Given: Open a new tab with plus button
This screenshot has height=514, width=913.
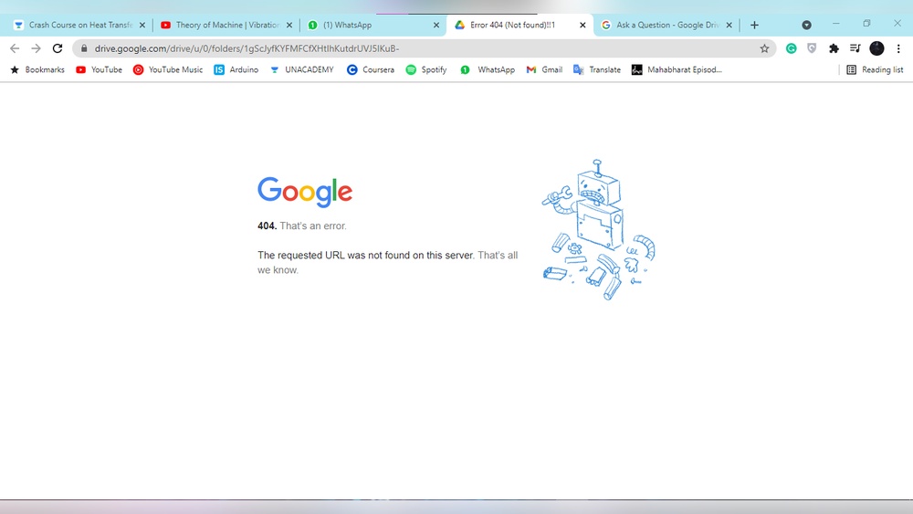Looking at the screenshot, I should [x=754, y=25].
